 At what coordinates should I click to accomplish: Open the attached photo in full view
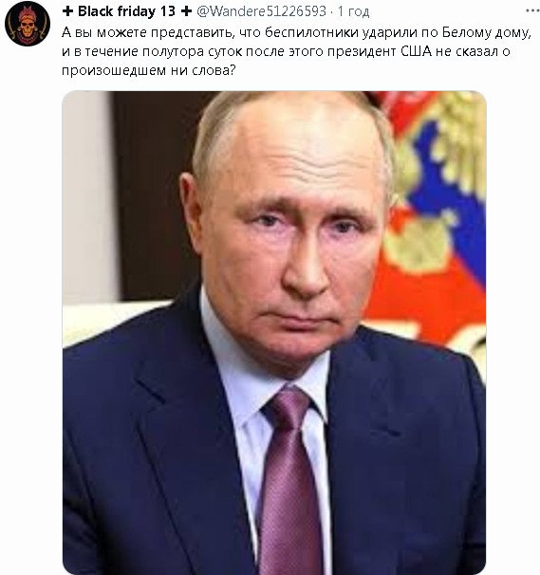274,332
